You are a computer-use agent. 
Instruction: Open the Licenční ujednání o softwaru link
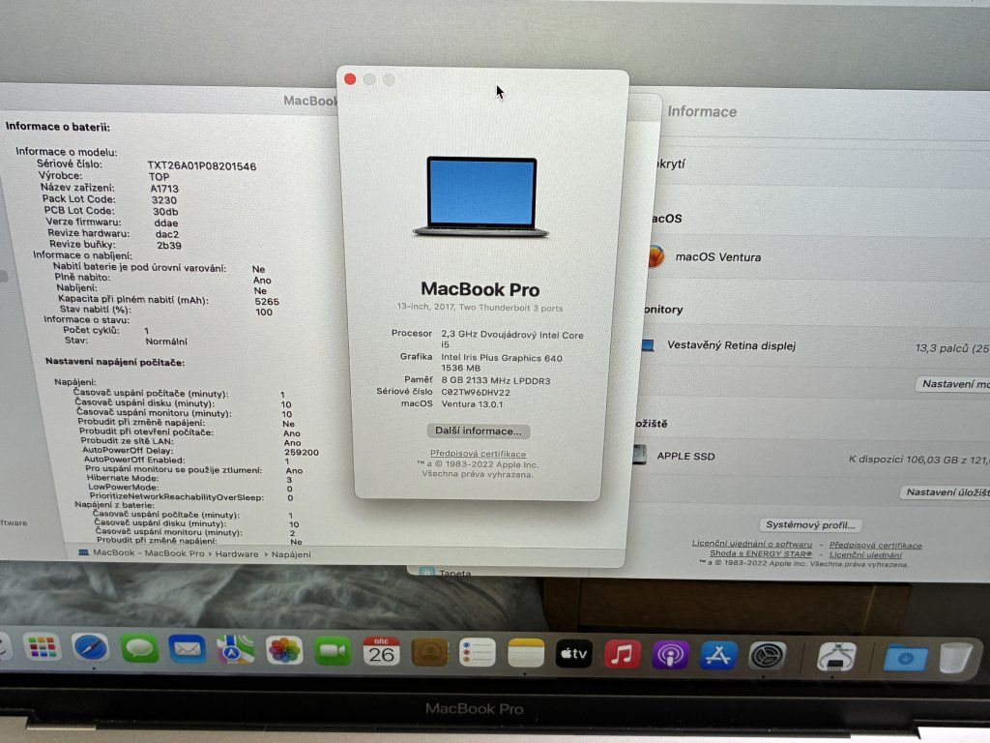[752, 544]
